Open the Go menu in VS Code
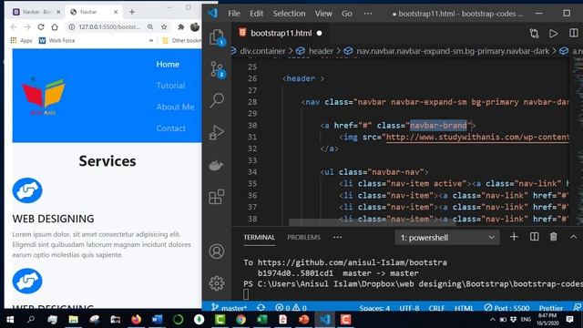The image size is (583, 328). click(x=347, y=14)
